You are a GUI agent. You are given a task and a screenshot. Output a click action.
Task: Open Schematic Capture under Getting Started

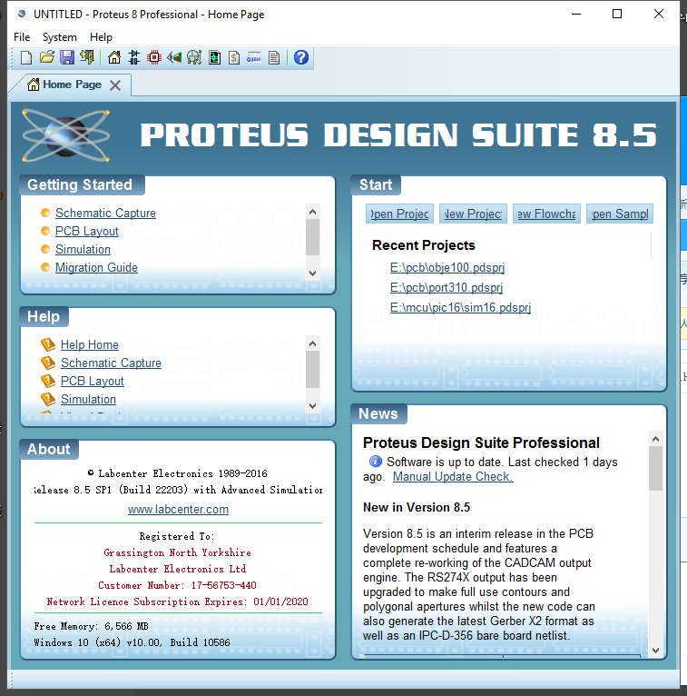pos(105,213)
